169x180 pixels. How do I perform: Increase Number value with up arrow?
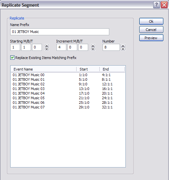[x=123, y=46]
